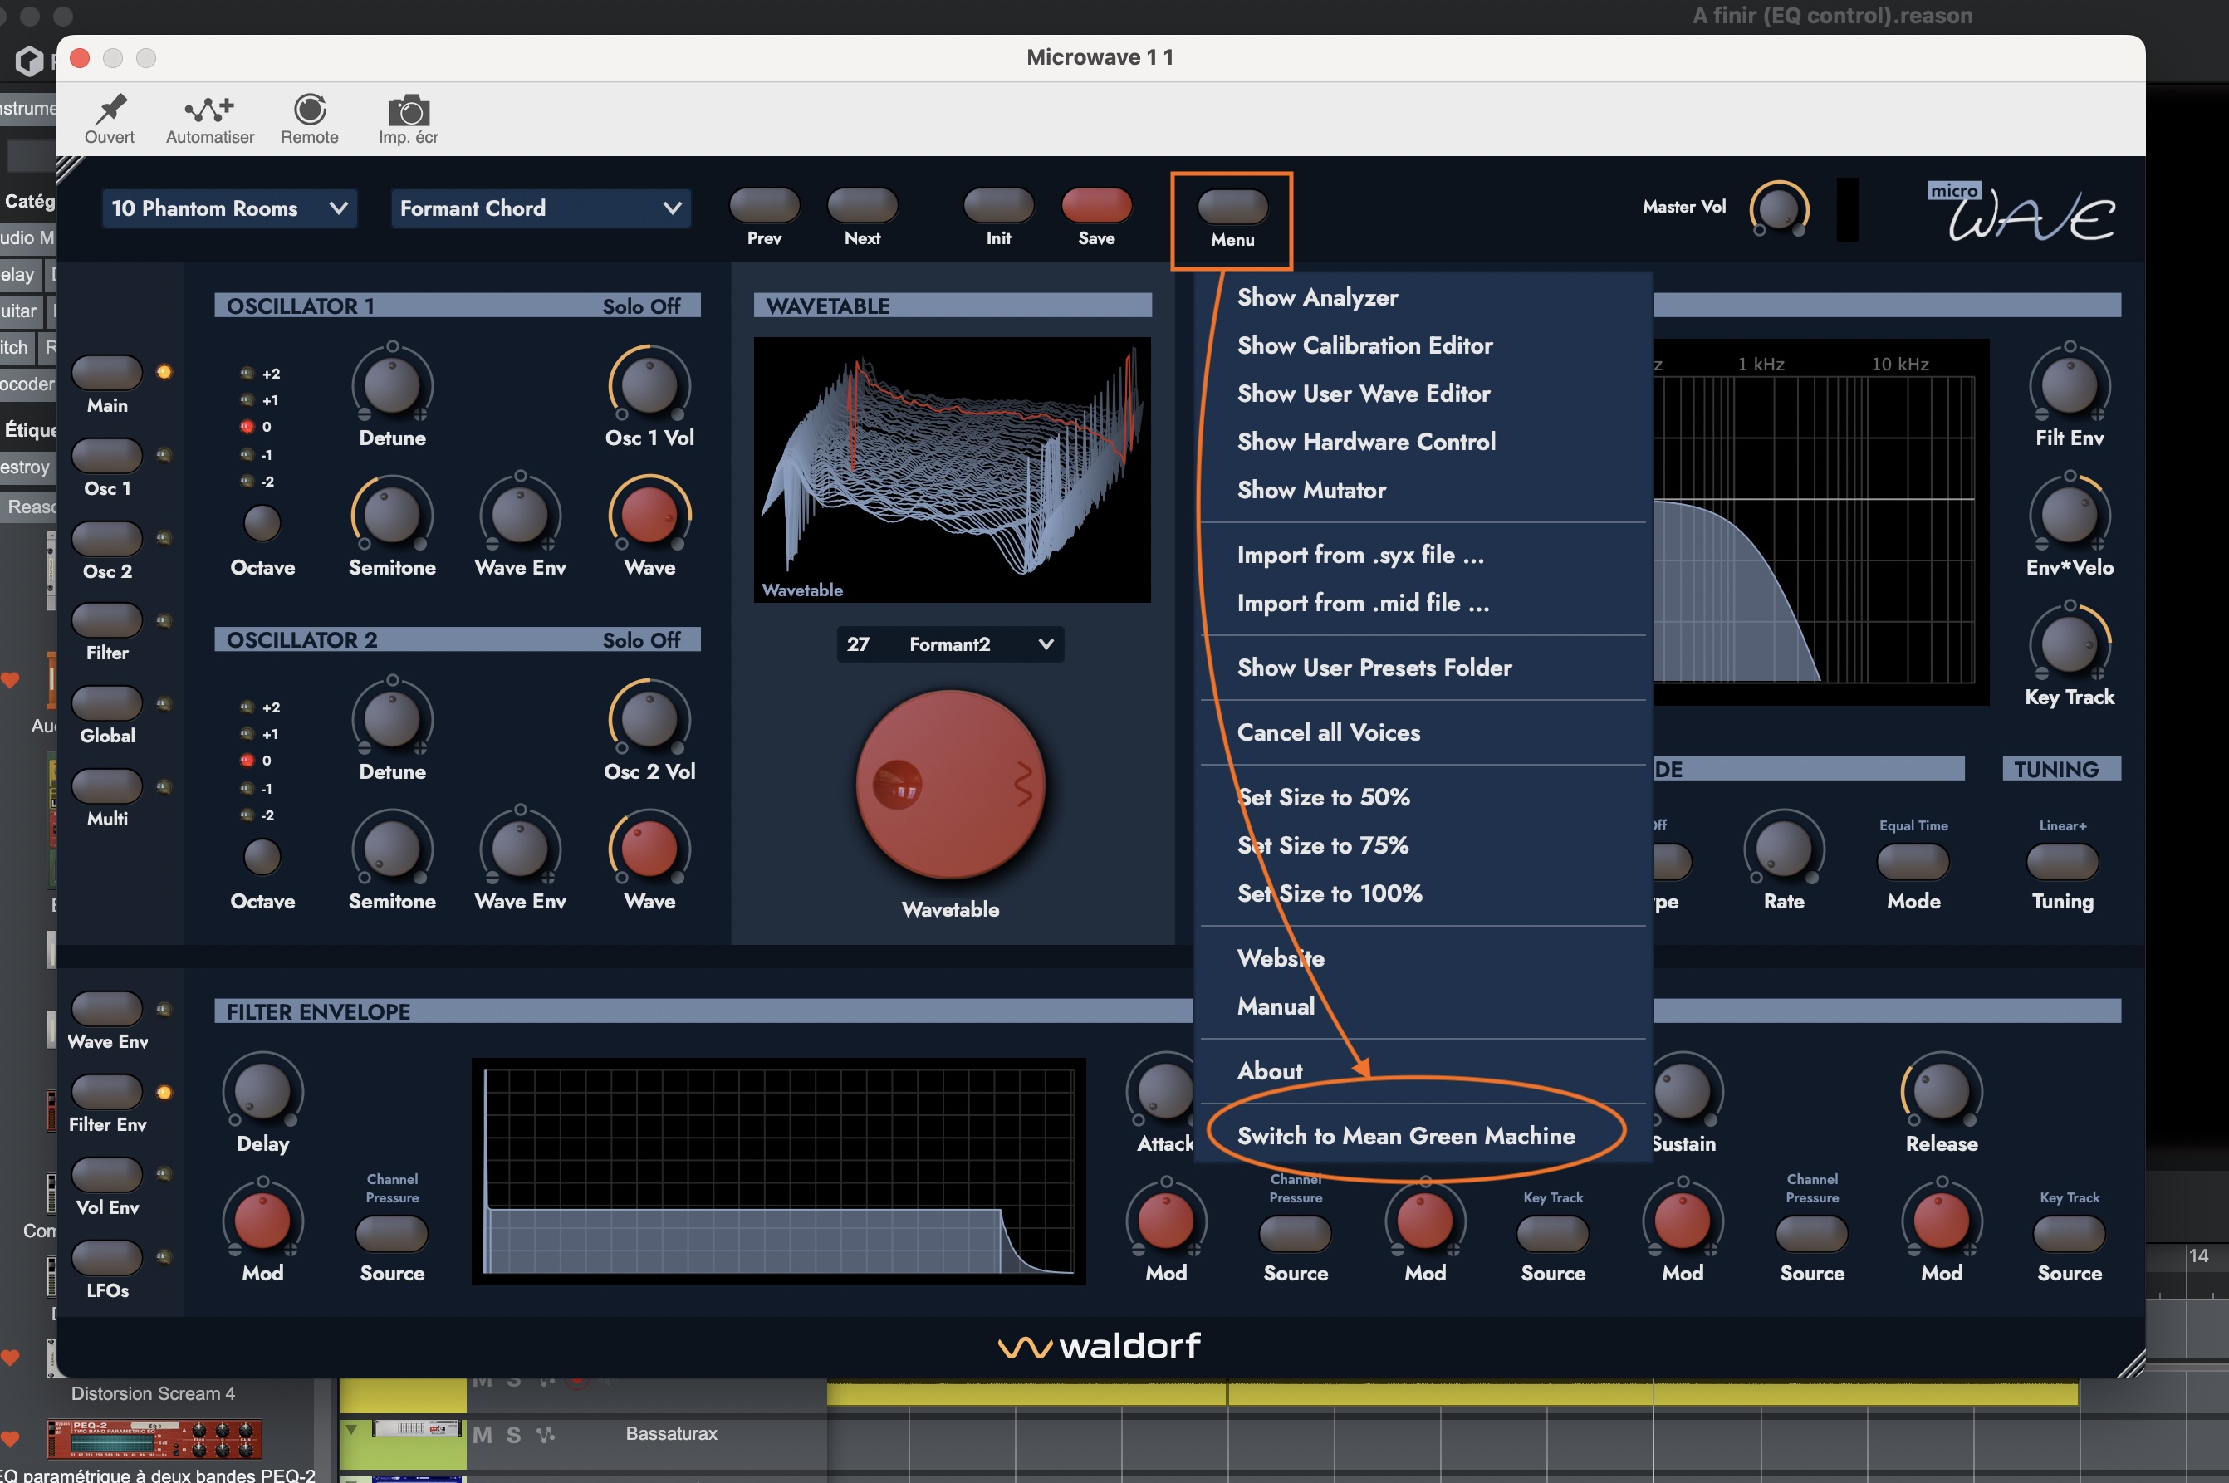Select the Filter Env page button
Screen dimensions: 2229x1483
click(x=107, y=1091)
